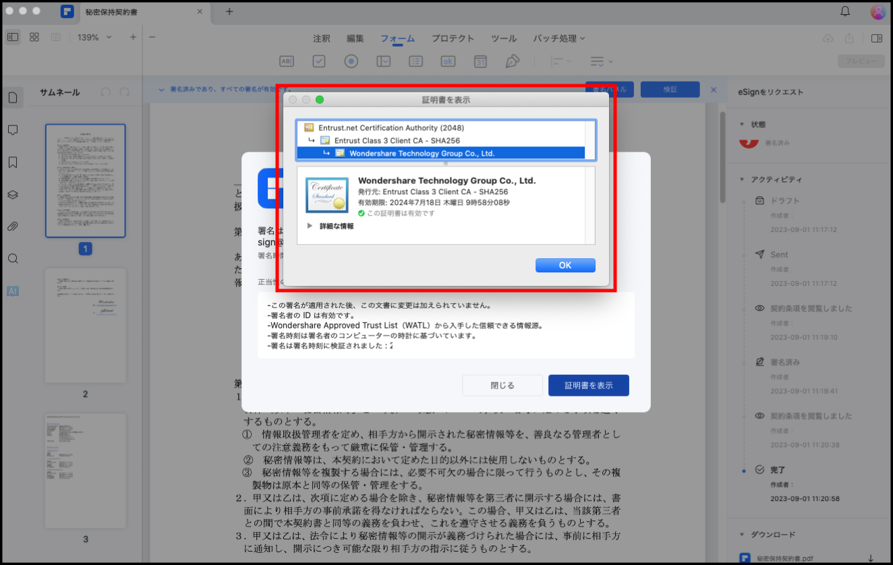The height and width of the screenshot is (565, 893).
Task: Toggle the right side panel icon
Action: point(877,38)
